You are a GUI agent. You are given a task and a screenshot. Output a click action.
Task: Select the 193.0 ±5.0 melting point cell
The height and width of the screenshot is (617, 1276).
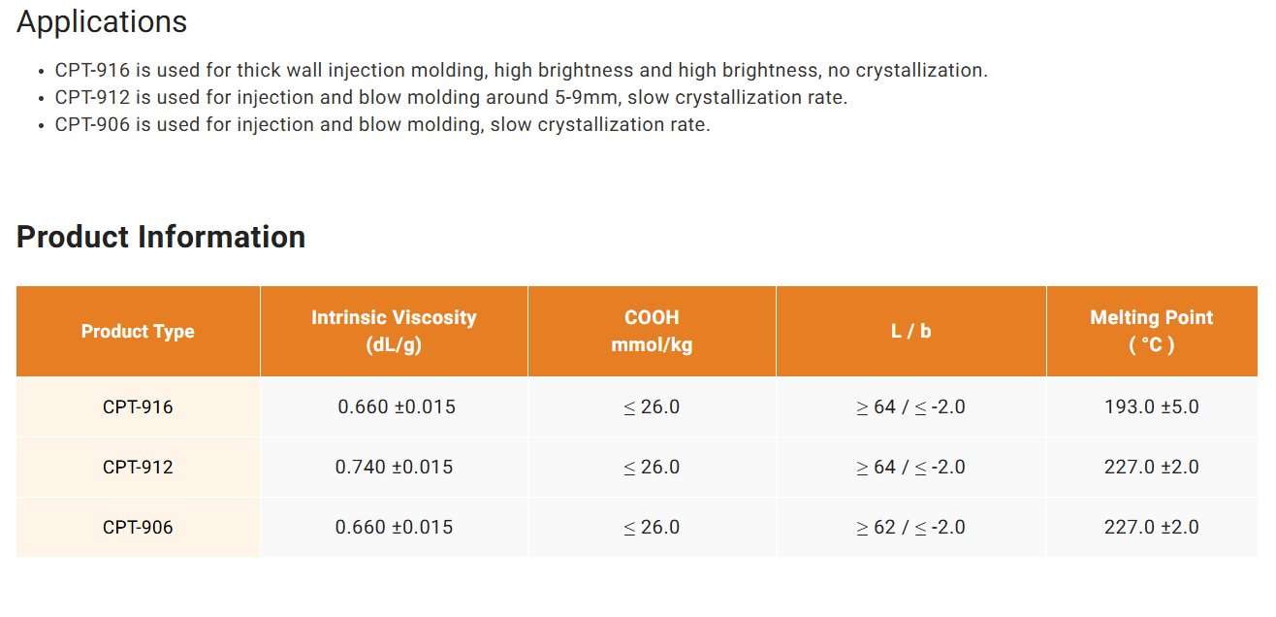click(1152, 406)
